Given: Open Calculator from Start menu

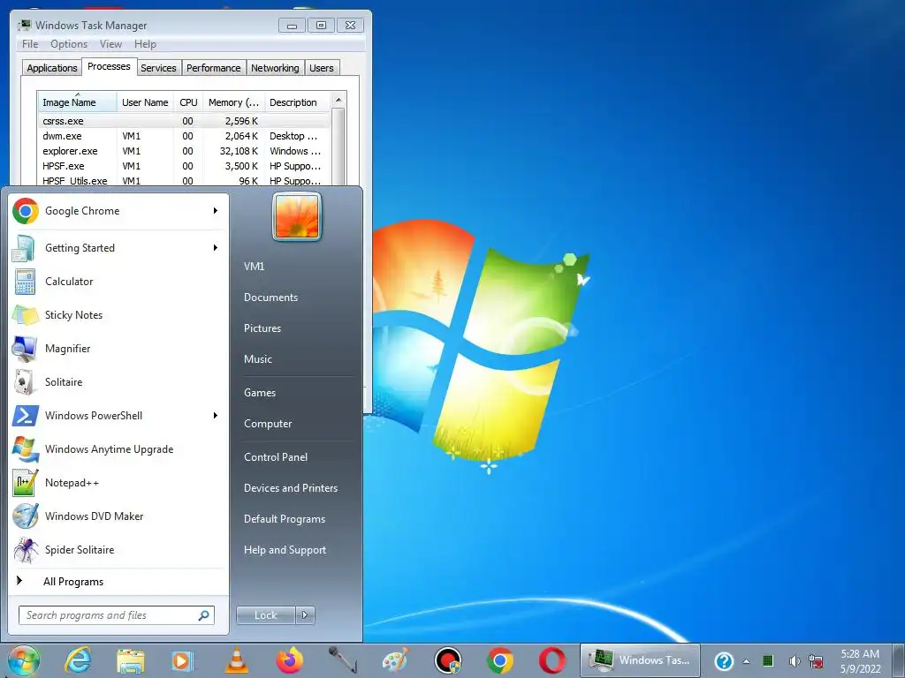Looking at the screenshot, I should 118,282.
